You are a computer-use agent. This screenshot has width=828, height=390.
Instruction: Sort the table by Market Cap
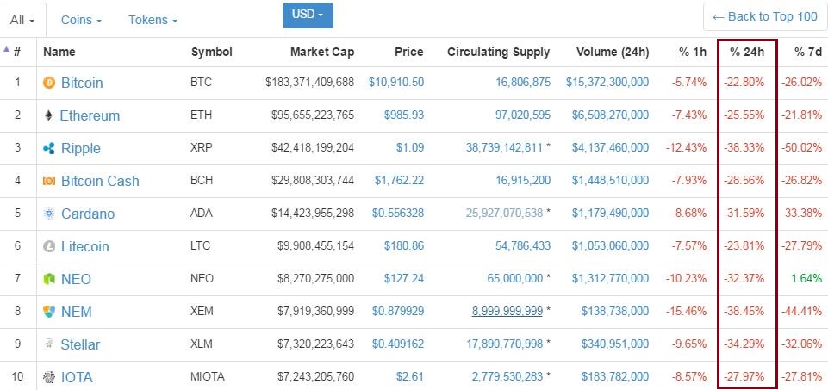pos(322,52)
